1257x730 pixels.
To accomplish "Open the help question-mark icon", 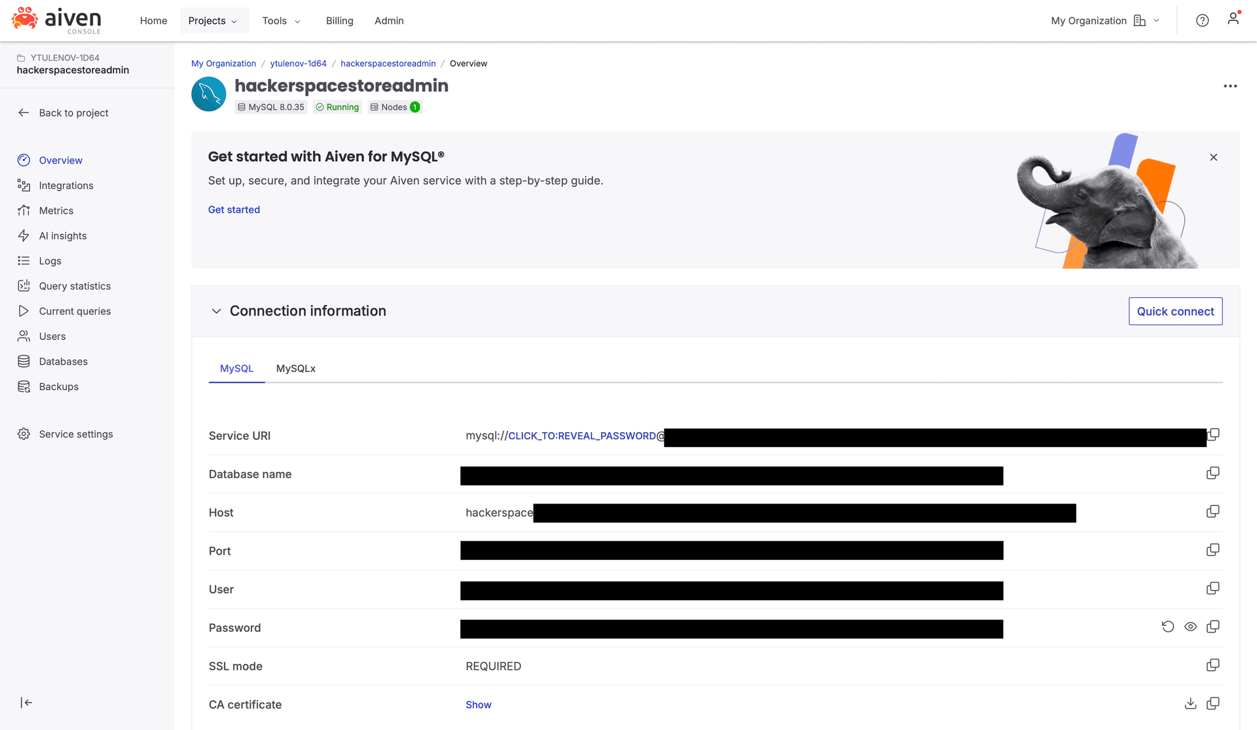I will pos(1202,20).
